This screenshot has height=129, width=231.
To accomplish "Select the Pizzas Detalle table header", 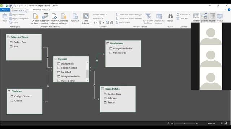I will pyautogui.click(x=112, y=89).
